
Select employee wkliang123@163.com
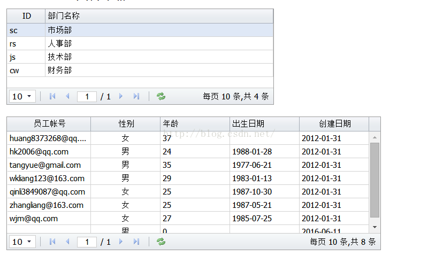pyautogui.click(x=188, y=178)
